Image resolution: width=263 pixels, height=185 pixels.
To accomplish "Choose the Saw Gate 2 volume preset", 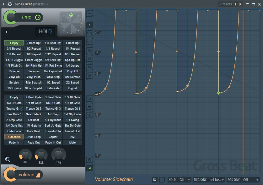I will [x=34, y=114].
